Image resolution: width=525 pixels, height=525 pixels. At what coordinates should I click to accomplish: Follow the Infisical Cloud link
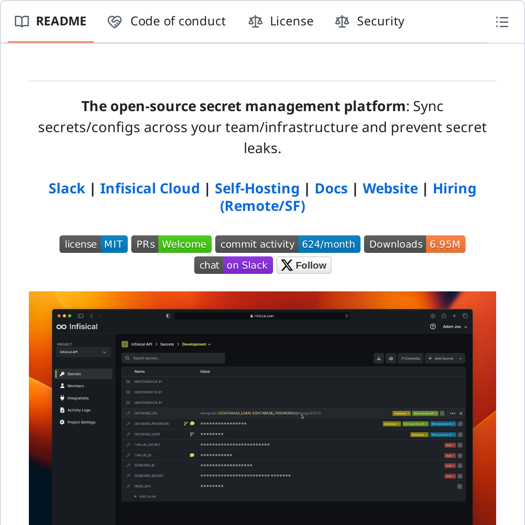(150, 189)
